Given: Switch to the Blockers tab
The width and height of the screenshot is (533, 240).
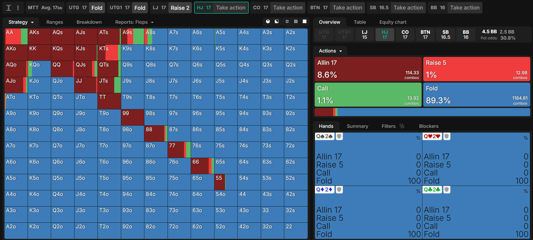Looking at the screenshot, I should point(429,126).
